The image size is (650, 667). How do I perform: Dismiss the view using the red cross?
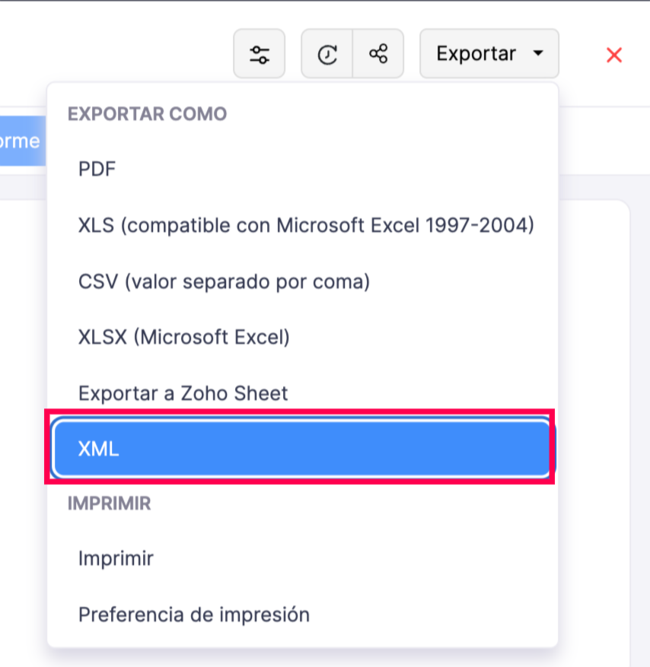tap(613, 53)
